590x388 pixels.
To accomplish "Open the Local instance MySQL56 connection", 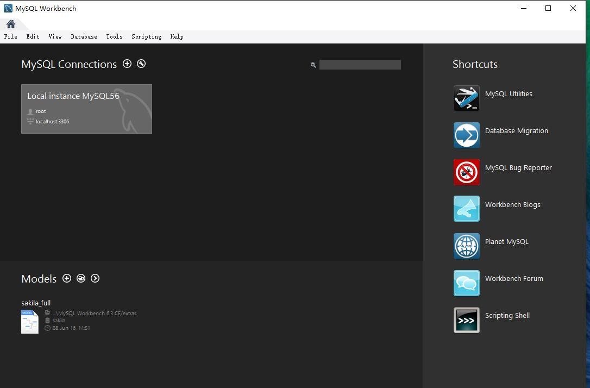I will pyautogui.click(x=86, y=109).
